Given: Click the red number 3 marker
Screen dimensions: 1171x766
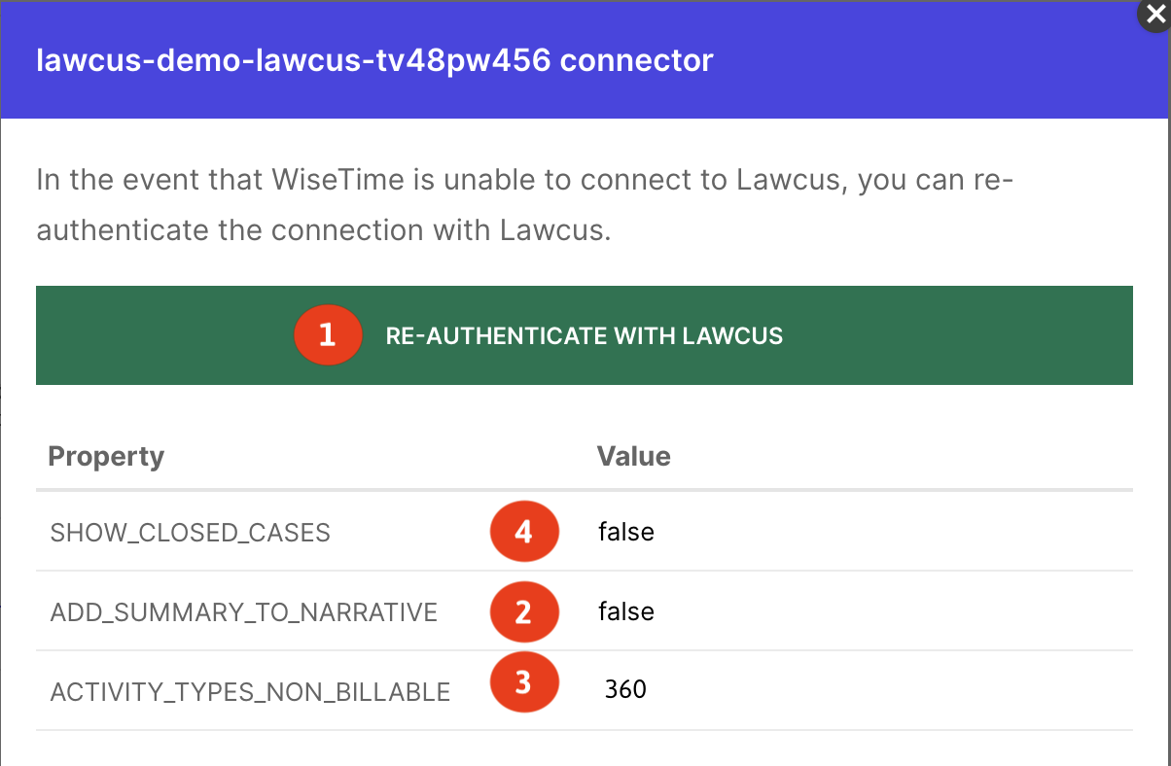Looking at the screenshot, I should (x=524, y=682).
